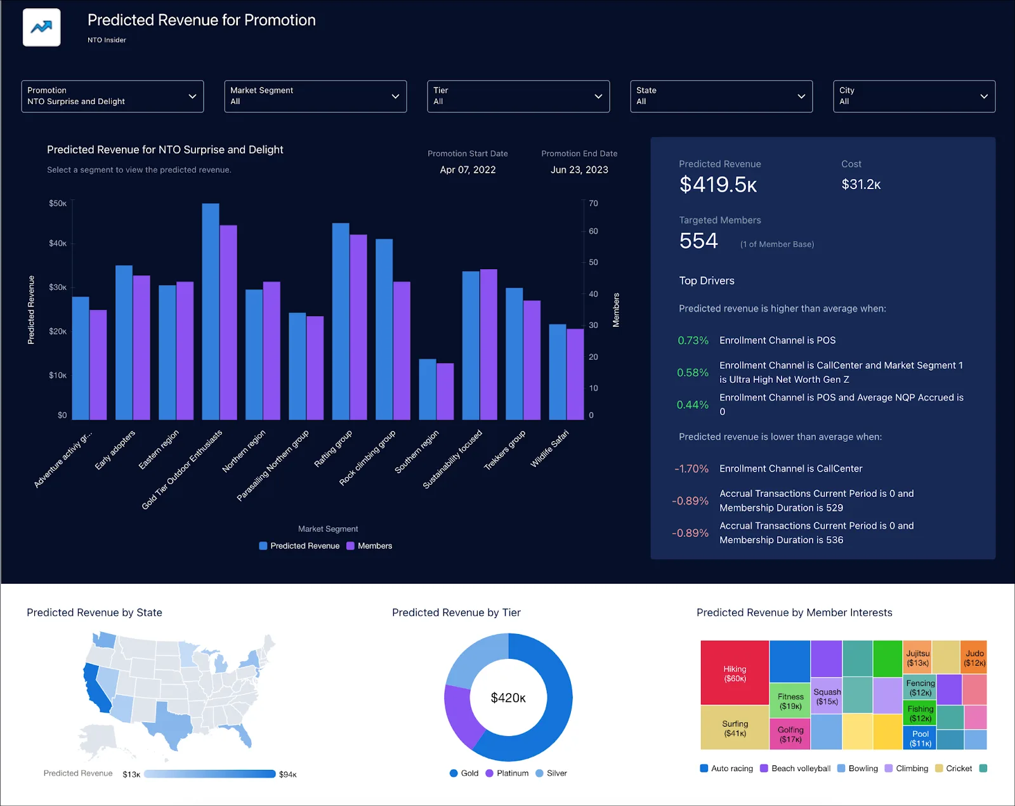Toggle the Auto racing legend item

point(726,769)
